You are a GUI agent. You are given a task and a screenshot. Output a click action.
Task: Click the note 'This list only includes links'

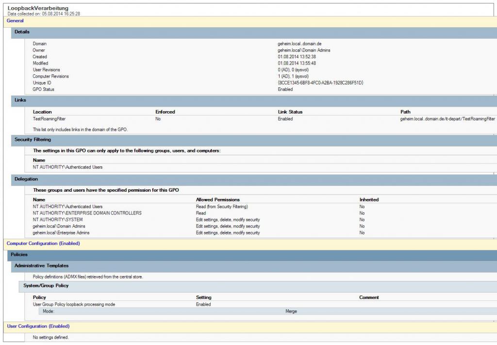pos(80,130)
